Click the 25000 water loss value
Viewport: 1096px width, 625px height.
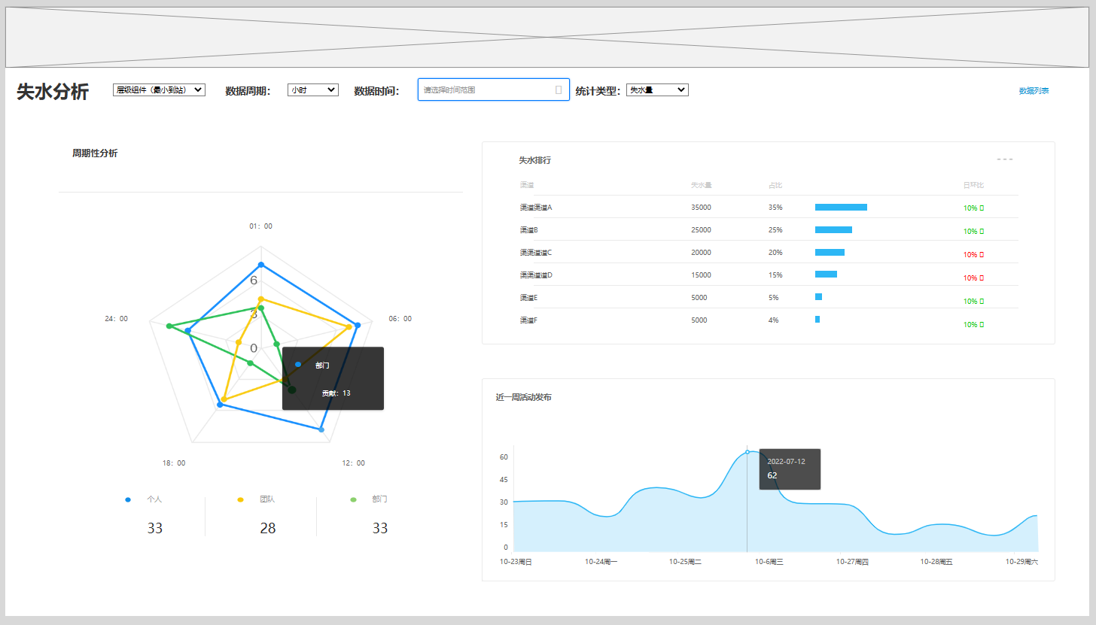click(701, 230)
